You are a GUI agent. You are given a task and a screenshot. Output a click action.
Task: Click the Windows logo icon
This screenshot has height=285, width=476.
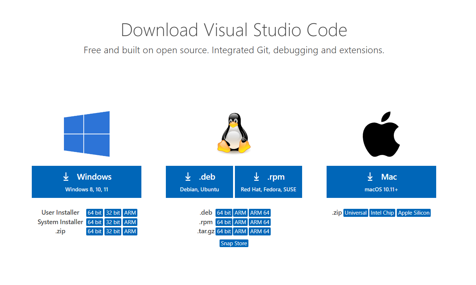(87, 134)
